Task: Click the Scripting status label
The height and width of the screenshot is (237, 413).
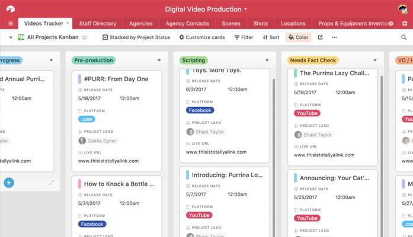Action: [194, 60]
